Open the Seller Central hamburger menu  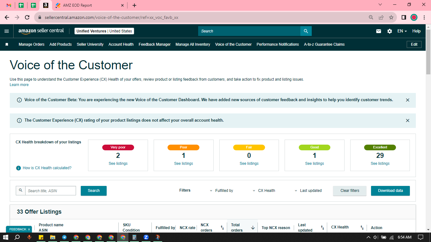(x=7, y=31)
